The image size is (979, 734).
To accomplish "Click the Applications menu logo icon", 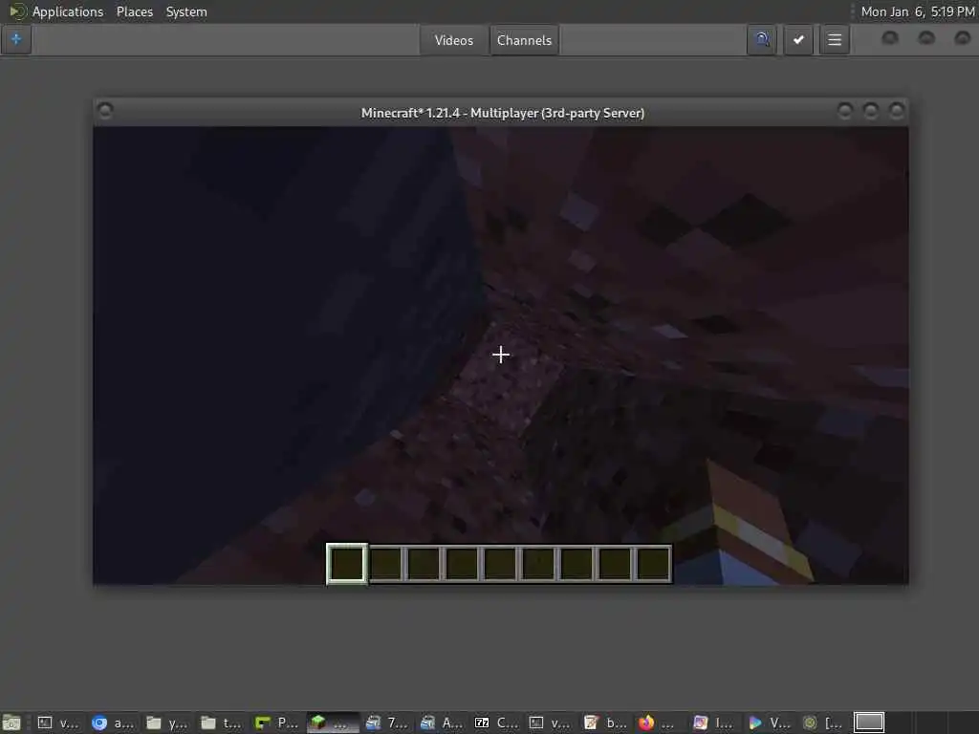I will coord(17,11).
